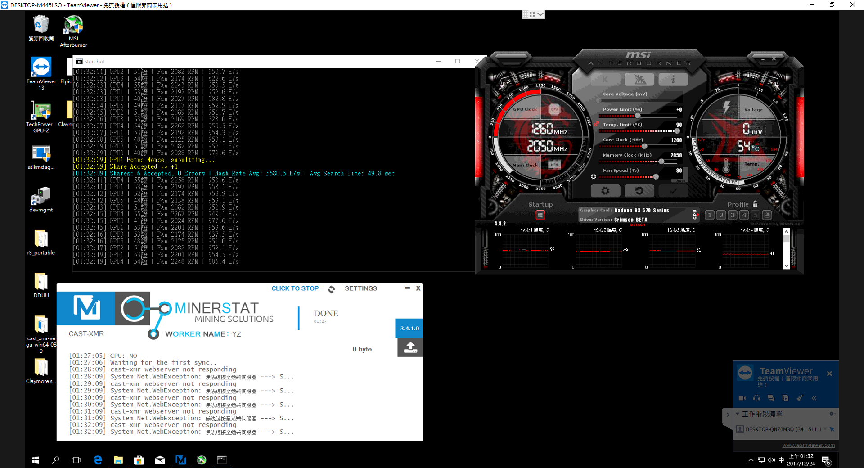Viewport: 864px width, 468px height.
Task: Open minerstat SETTINGS
Action: pos(361,288)
